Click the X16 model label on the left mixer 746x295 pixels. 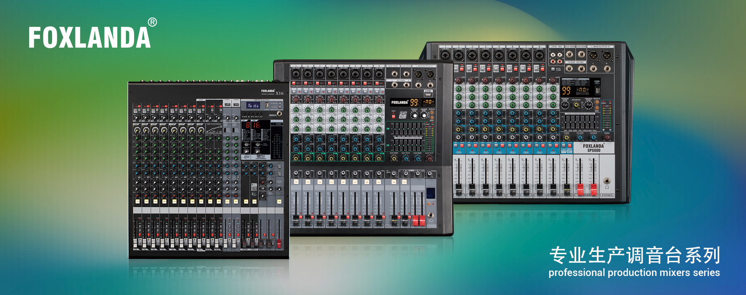point(279,93)
